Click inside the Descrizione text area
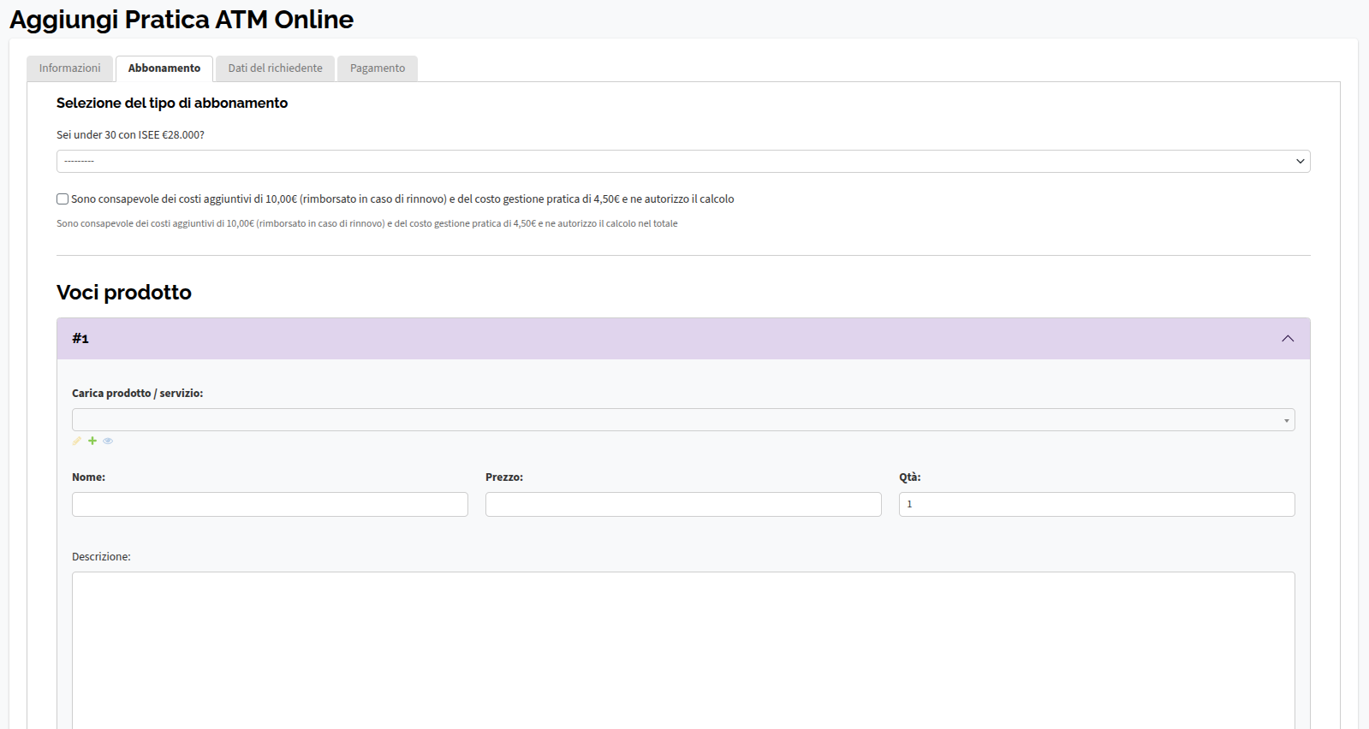 [682, 649]
